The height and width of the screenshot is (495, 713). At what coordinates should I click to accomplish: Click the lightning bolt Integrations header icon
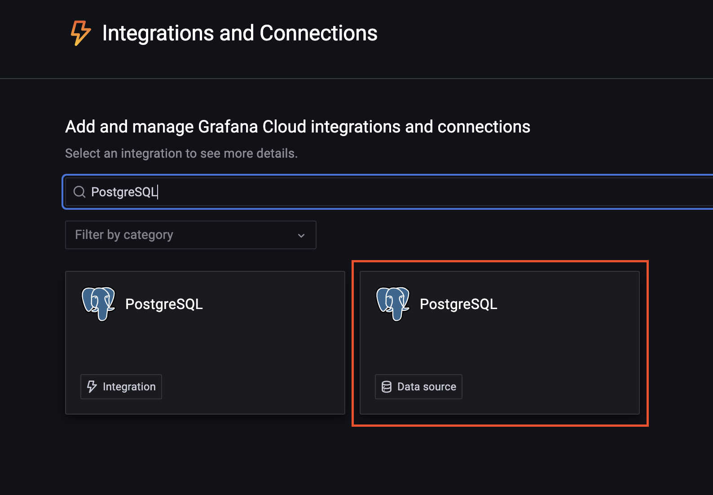tap(81, 33)
